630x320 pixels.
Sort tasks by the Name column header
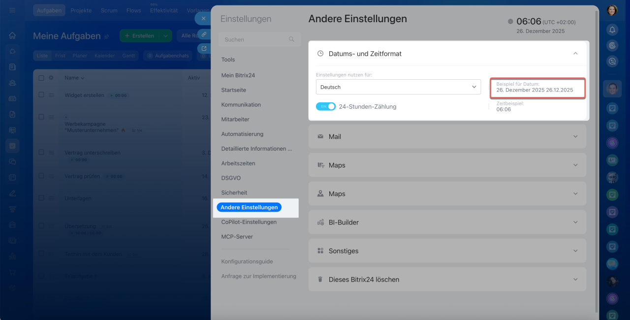(x=74, y=78)
